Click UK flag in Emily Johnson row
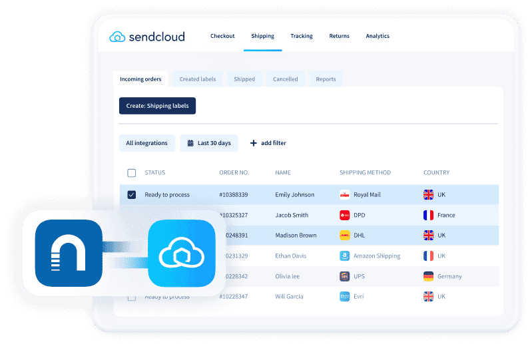 (x=429, y=195)
